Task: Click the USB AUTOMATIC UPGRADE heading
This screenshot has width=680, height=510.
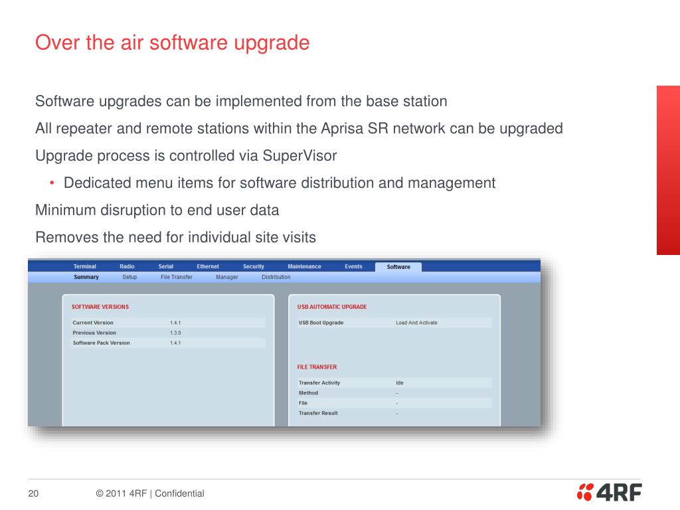Action: (332, 307)
